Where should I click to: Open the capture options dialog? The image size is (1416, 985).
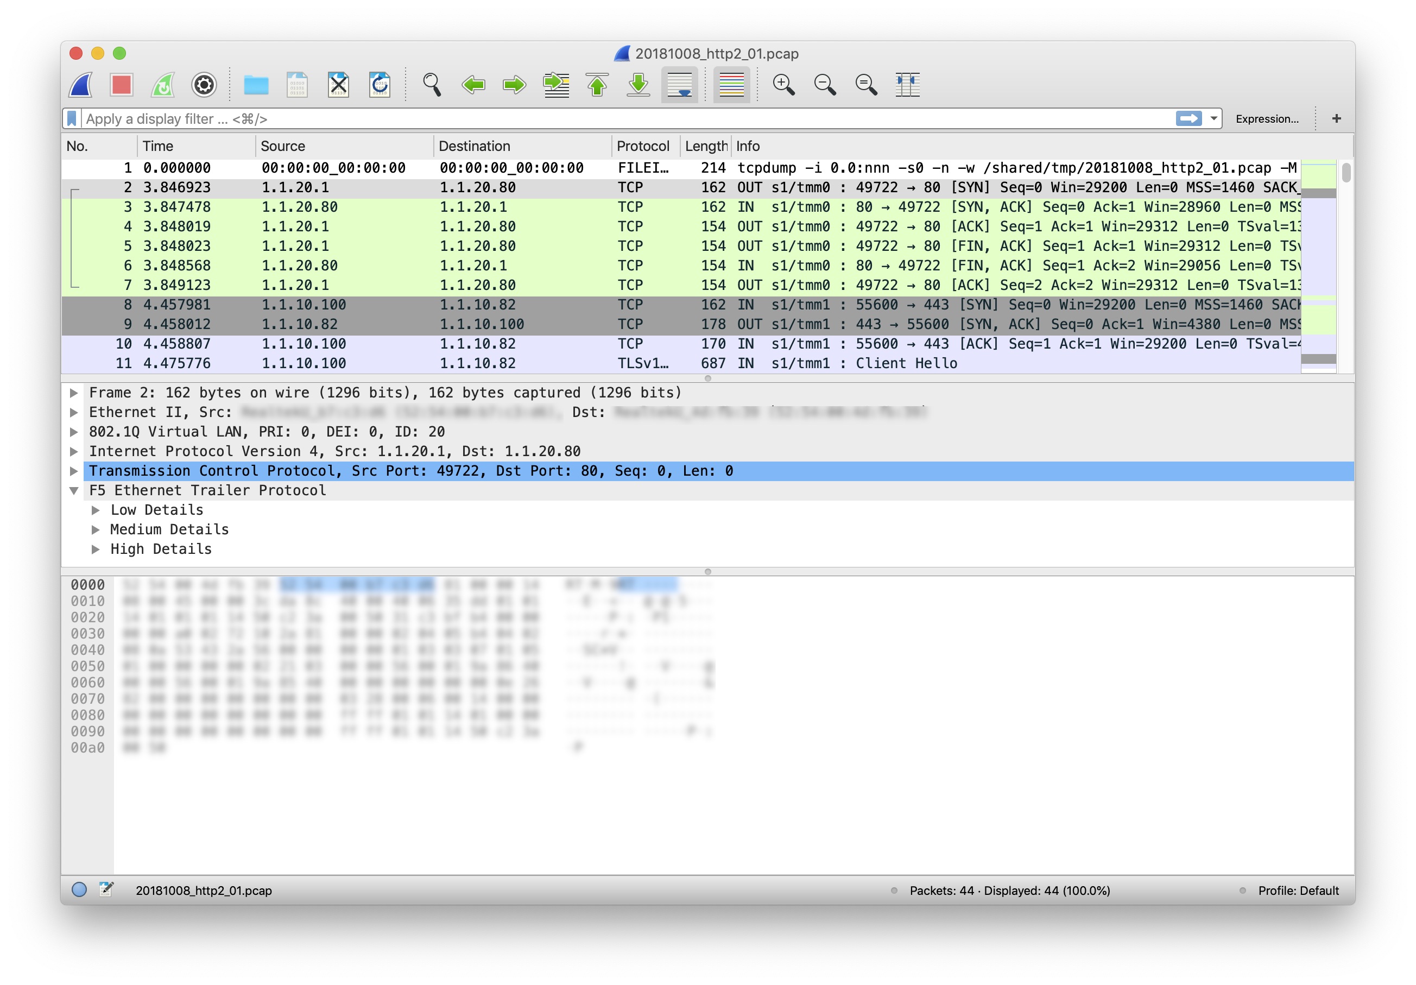pos(204,85)
